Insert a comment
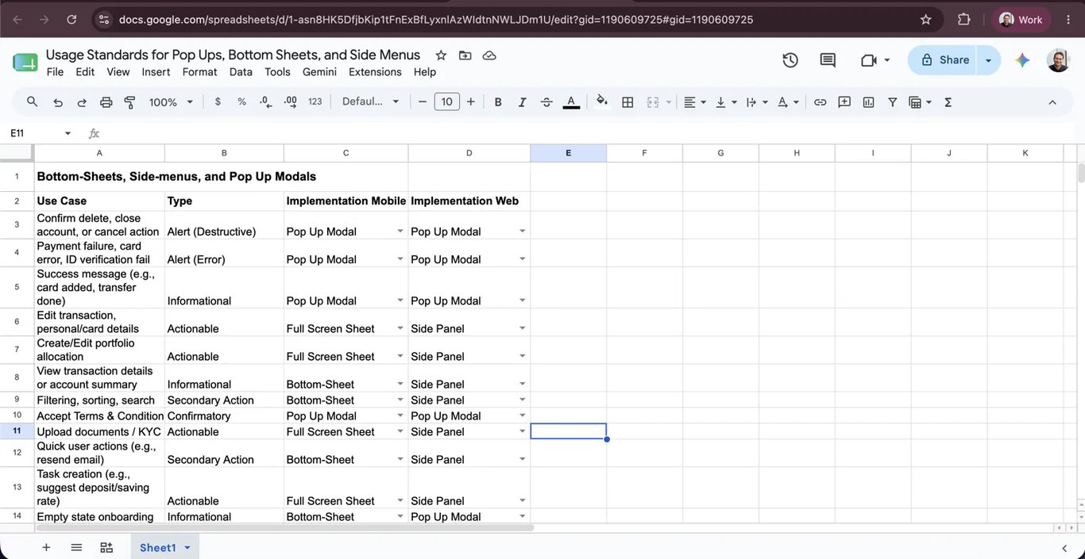 pos(844,101)
